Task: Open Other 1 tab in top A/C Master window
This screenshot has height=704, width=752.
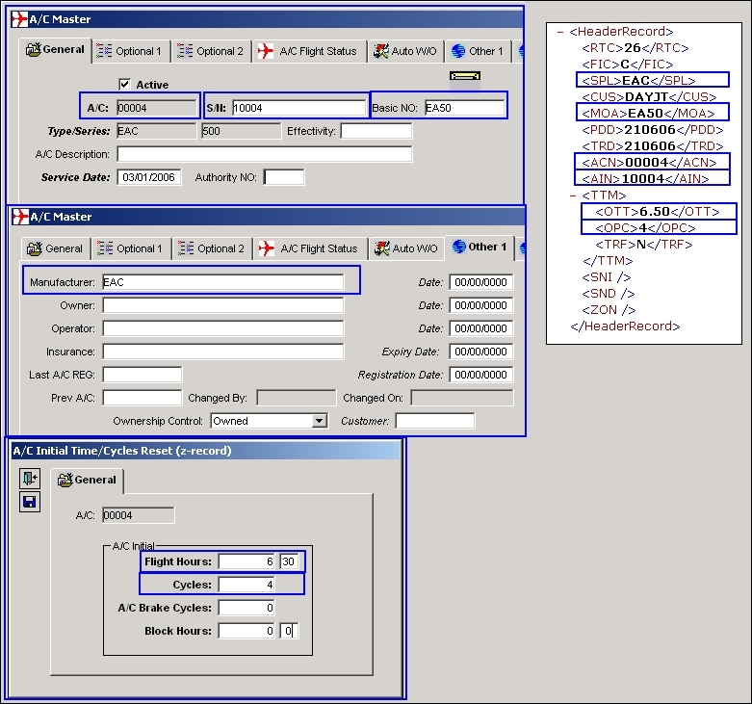Action: point(479,51)
